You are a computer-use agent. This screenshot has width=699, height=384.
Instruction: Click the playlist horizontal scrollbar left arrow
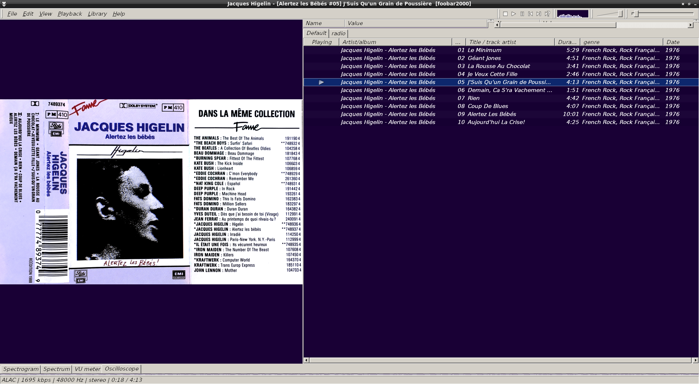(306, 360)
